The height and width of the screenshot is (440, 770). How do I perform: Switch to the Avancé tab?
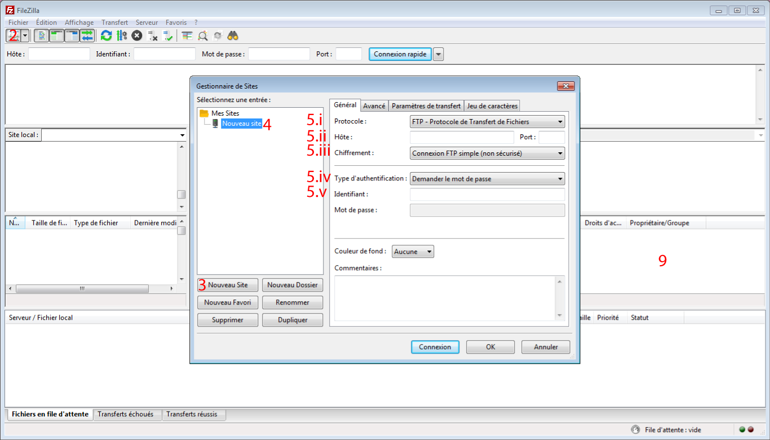pyautogui.click(x=374, y=106)
